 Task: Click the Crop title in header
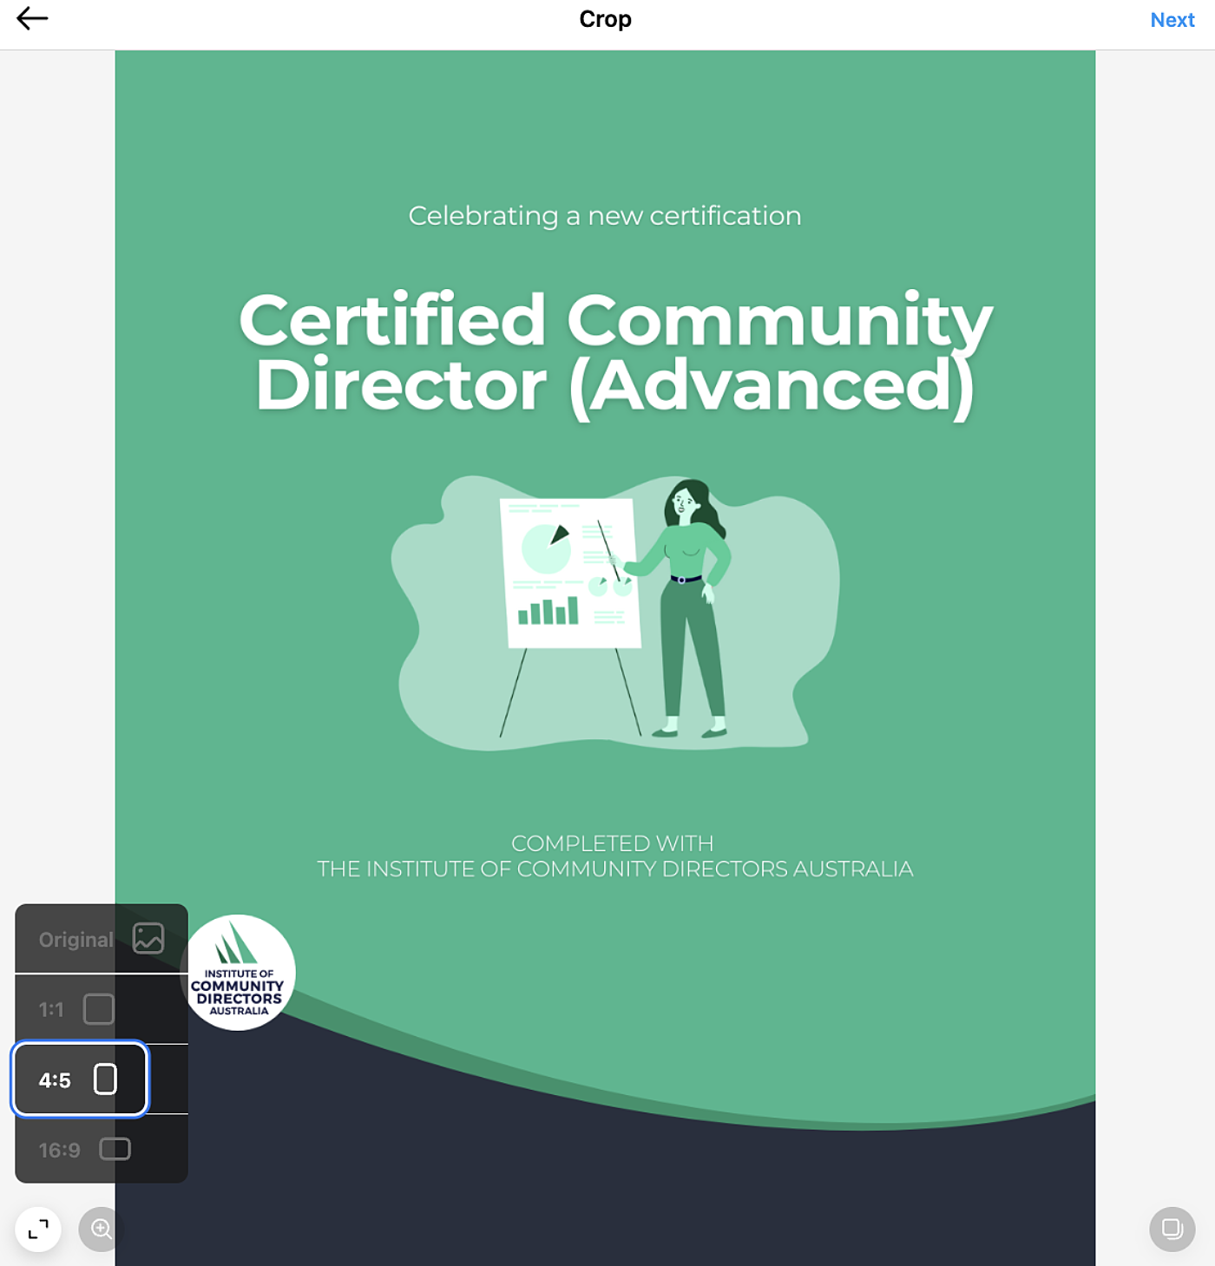(605, 19)
